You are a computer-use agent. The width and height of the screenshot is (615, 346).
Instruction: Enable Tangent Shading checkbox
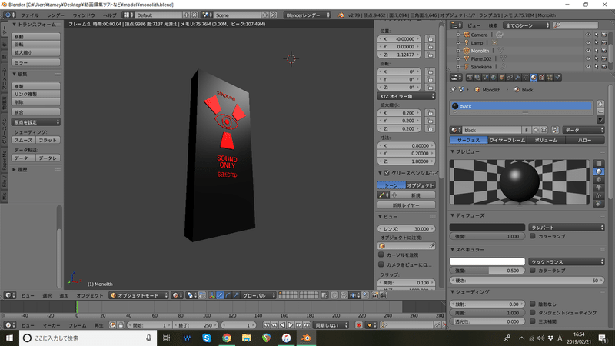tap(532, 313)
